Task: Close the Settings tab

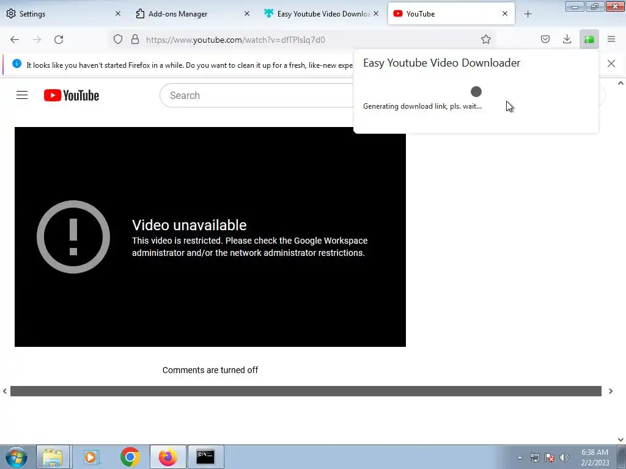Action: tap(118, 13)
